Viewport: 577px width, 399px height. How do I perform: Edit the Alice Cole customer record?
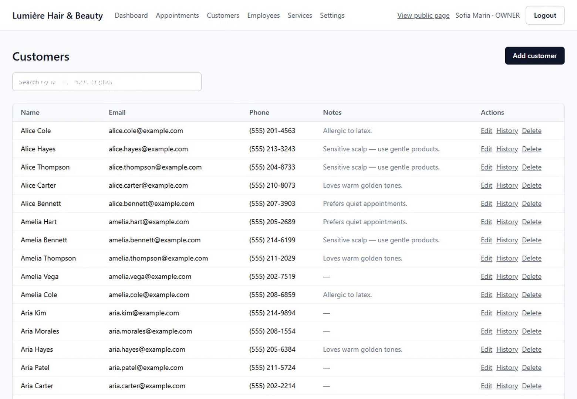point(486,131)
